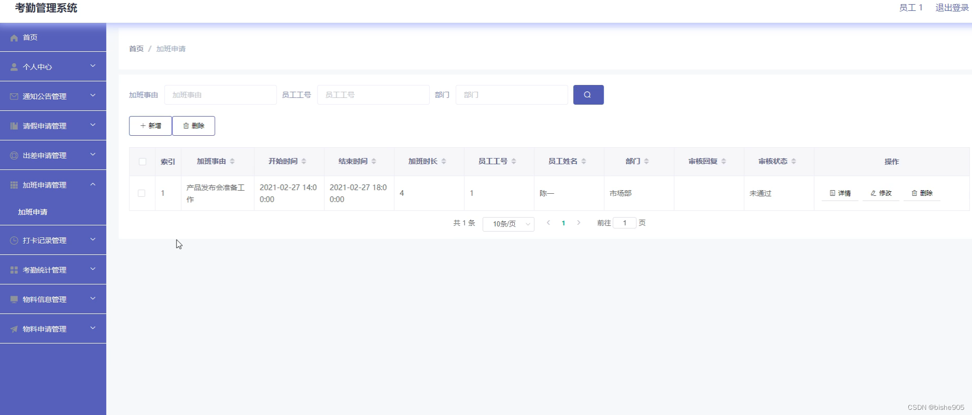
Task: Open 首页 in the sidebar menu
Action: 53,37
